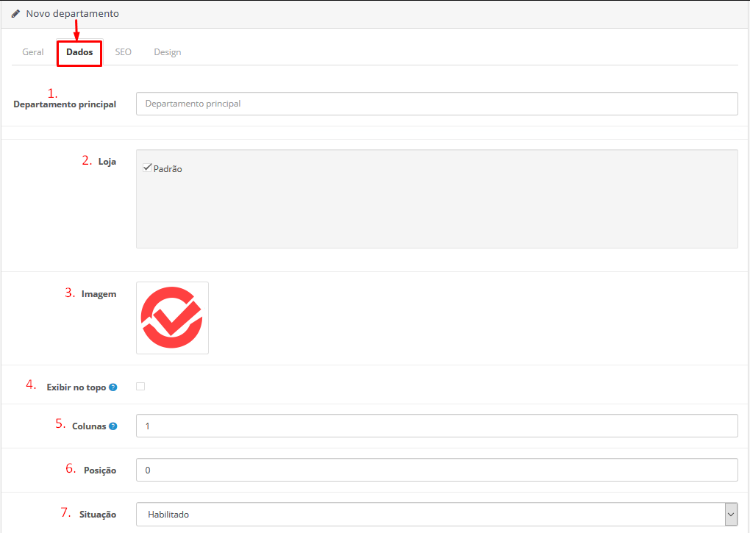Image resolution: width=750 pixels, height=533 pixels.
Task: Click the Padrão label text in Loja box
Action: 168,169
